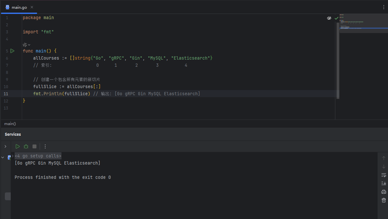Expand the folded go setup calls

38,156
